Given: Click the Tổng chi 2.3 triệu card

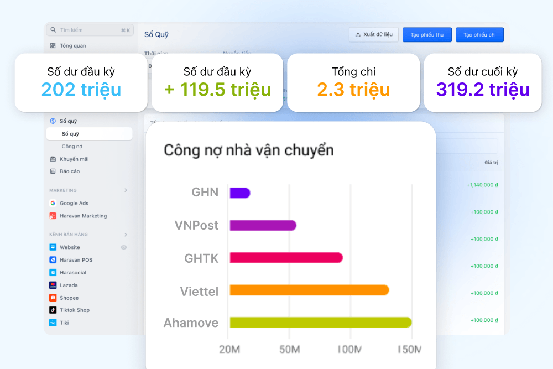Looking at the screenshot, I should [353, 82].
